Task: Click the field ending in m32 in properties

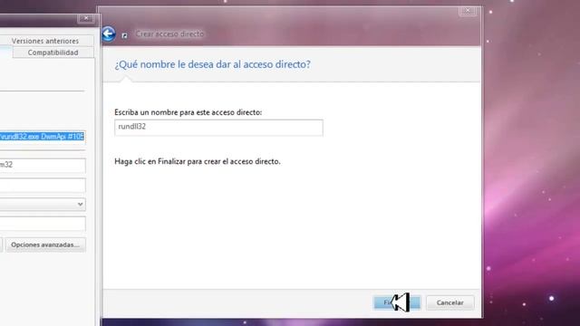Action: (43, 165)
